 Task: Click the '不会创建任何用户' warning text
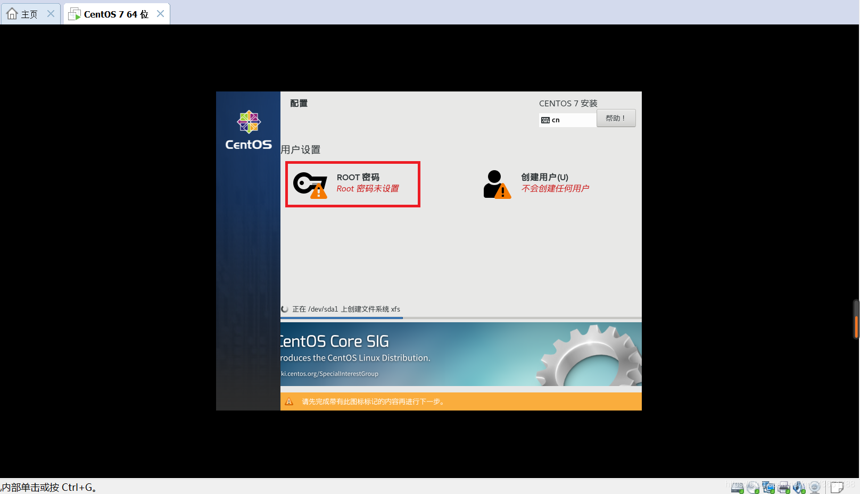(x=555, y=189)
